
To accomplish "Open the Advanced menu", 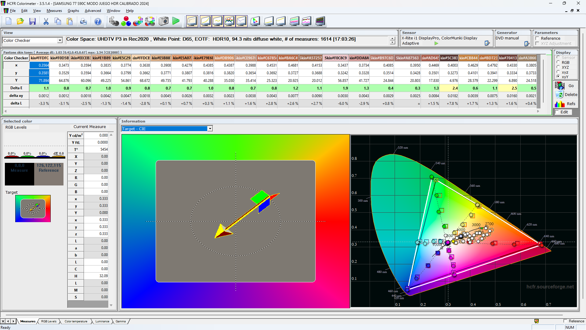I will (x=93, y=11).
